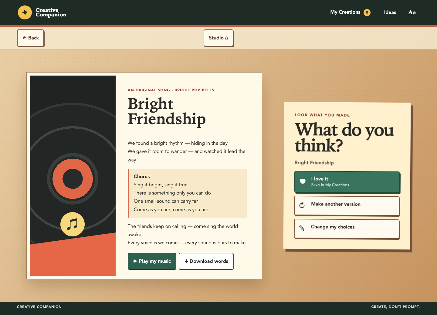This screenshot has height=315, width=437.
Task: Save the song with I love it
Action: (x=347, y=182)
